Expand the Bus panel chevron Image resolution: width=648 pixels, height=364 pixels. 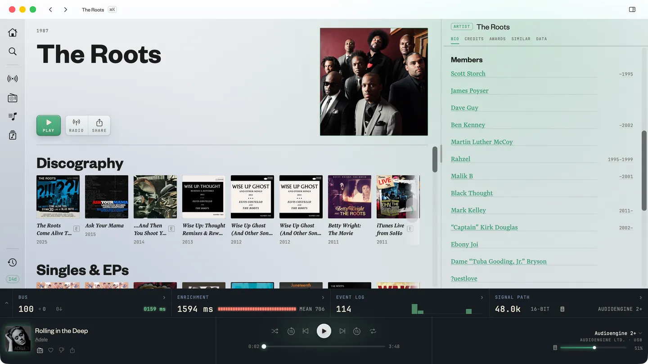click(x=164, y=297)
